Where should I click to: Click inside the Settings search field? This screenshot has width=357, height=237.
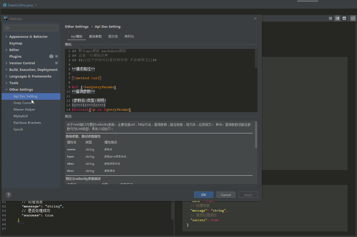pyautogui.click(x=31, y=28)
